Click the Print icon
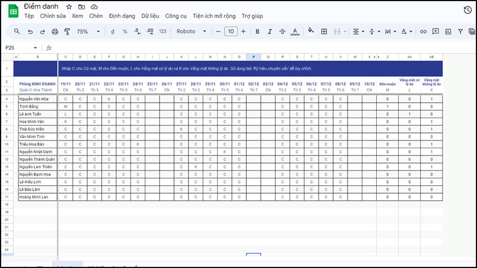 [55, 32]
